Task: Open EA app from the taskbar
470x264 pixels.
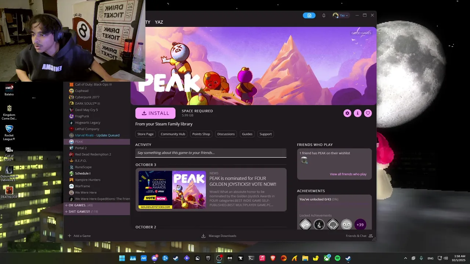Action: 283,258
